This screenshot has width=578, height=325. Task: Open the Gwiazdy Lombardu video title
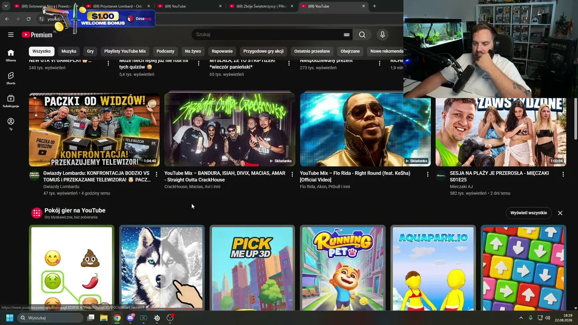pos(97,176)
